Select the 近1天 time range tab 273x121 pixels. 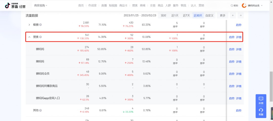(175, 15)
